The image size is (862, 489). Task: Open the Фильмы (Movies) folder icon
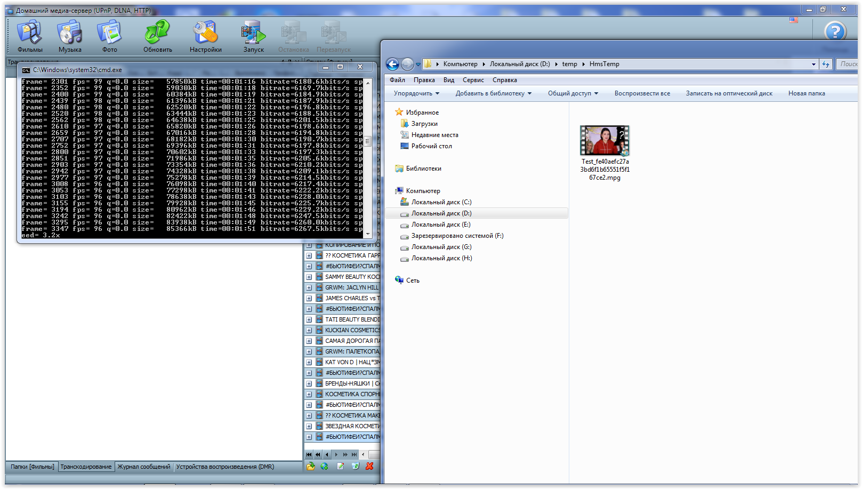coord(30,33)
